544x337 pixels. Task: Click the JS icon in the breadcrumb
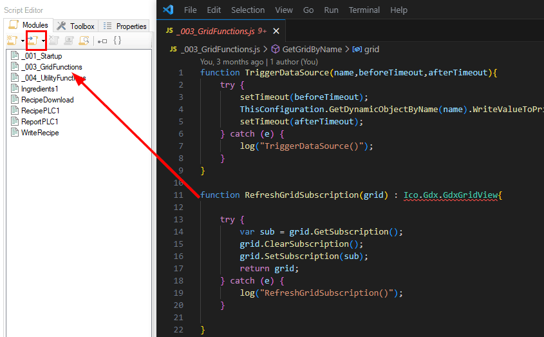173,50
